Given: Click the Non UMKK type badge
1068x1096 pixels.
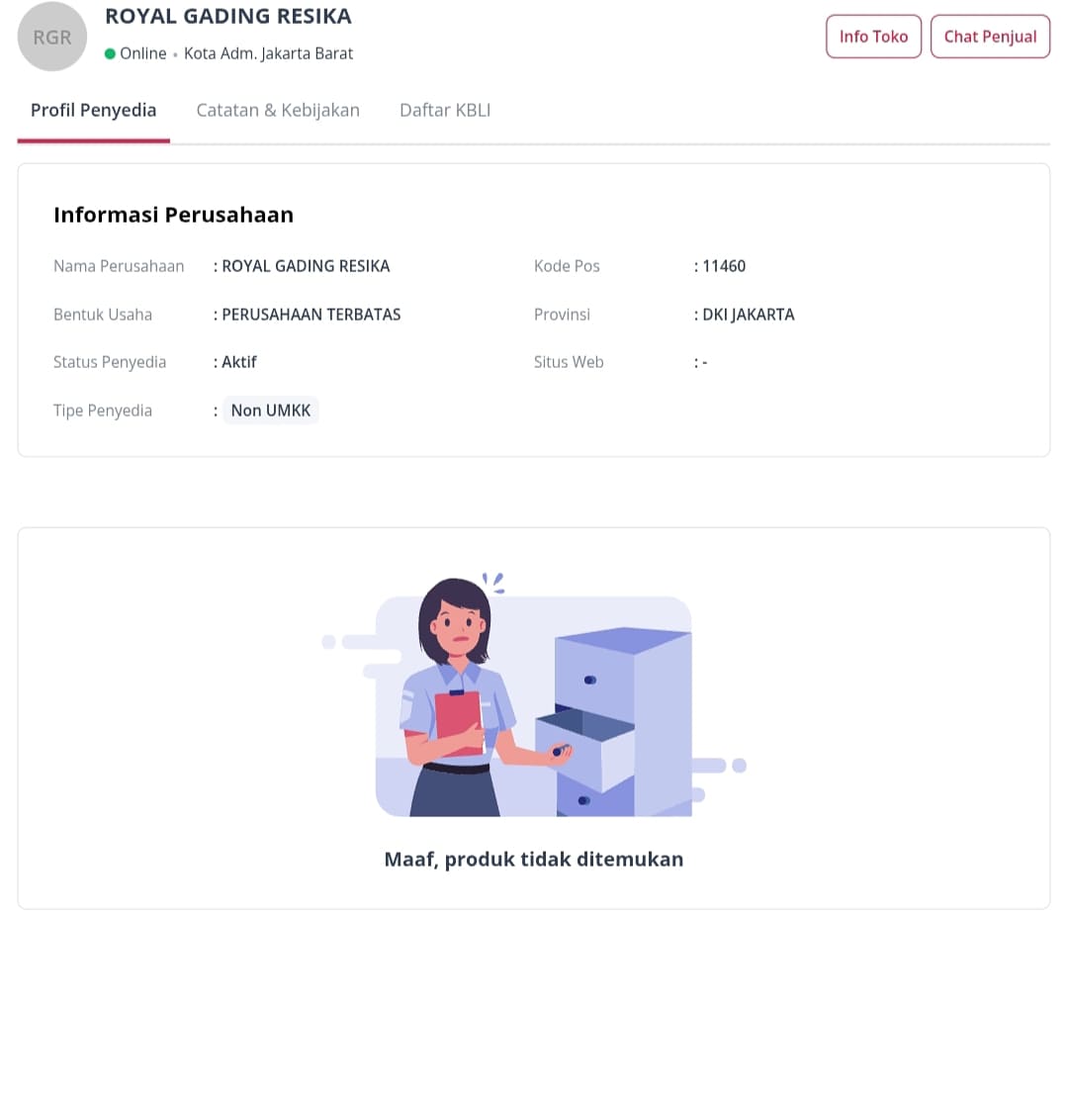Looking at the screenshot, I should click(271, 411).
